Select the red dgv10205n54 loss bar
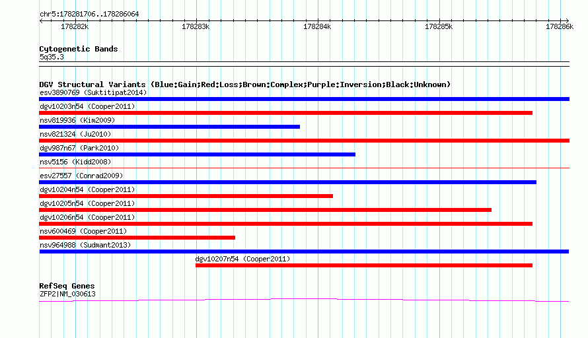This screenshot has height=338, width=588. 265,210
